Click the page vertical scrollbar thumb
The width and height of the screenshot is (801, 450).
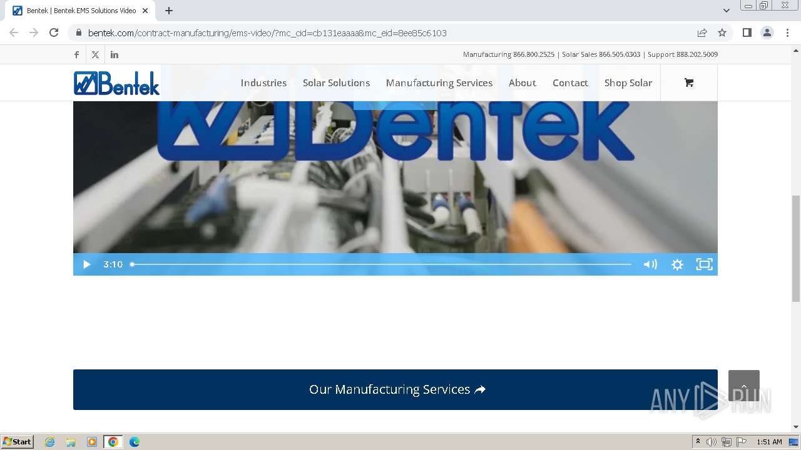pyautogui.click(x=796, y=249)
